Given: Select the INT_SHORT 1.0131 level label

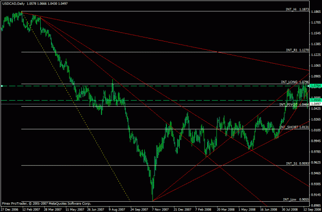Looking at the screenshot, I should click(294, 127).
